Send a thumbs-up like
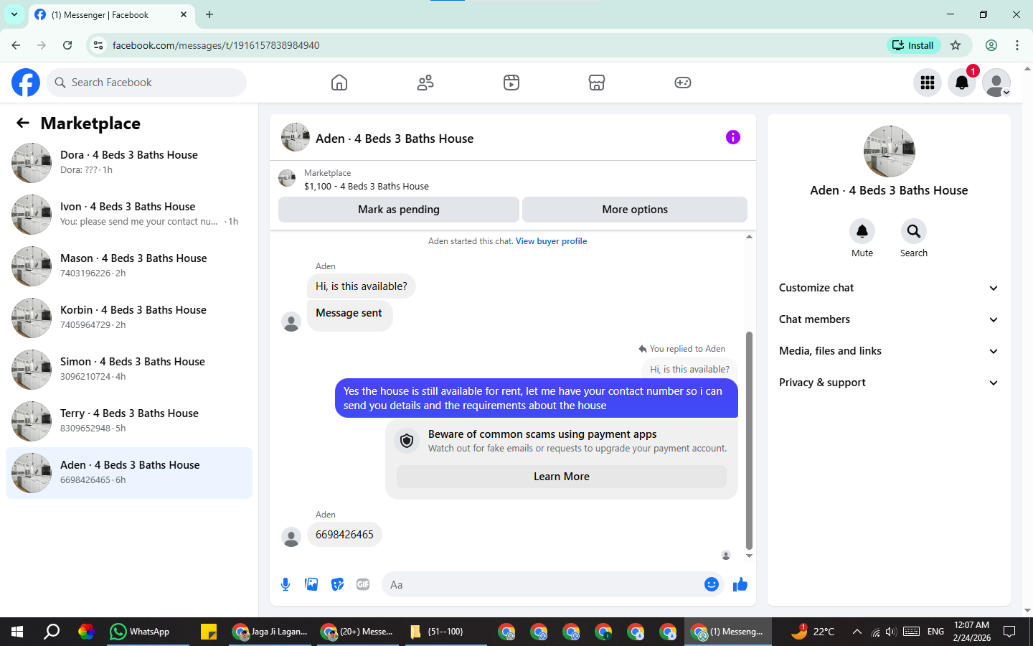Screen dimensions: 1033x646 740,584
